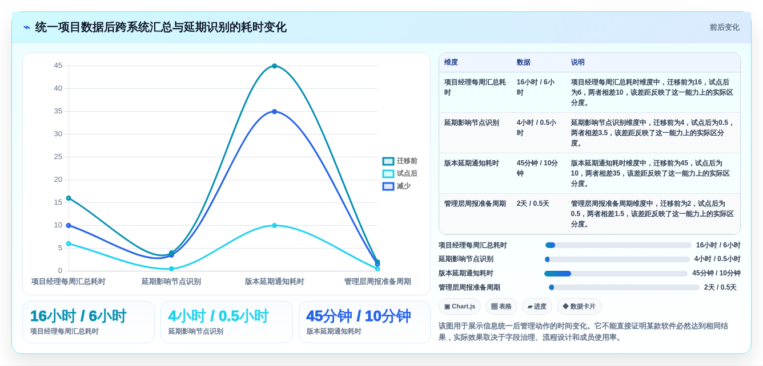Click the 管理层周报准备周期 progress bar
The width and height of the screenshot is (763, 366).
624,287
